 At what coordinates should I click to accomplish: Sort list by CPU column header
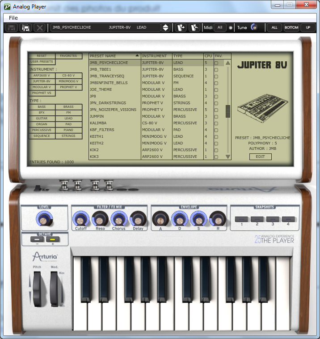[x=209, y=56]
